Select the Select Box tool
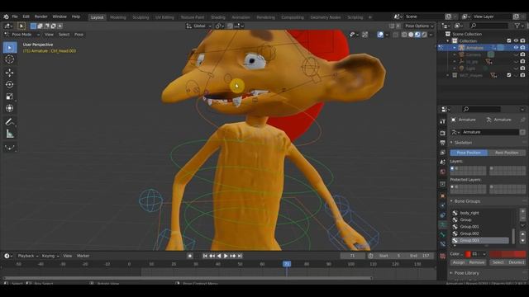Image resolution: width=529 pixels, height=297 pixels. 9,48
